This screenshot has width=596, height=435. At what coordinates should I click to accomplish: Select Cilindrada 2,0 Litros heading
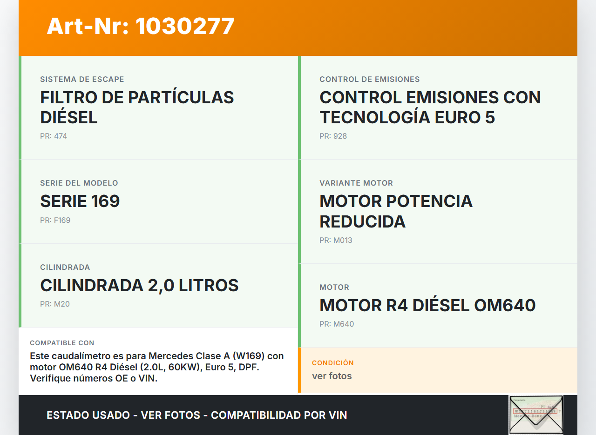pyautogui.click(x=139, y=285)
